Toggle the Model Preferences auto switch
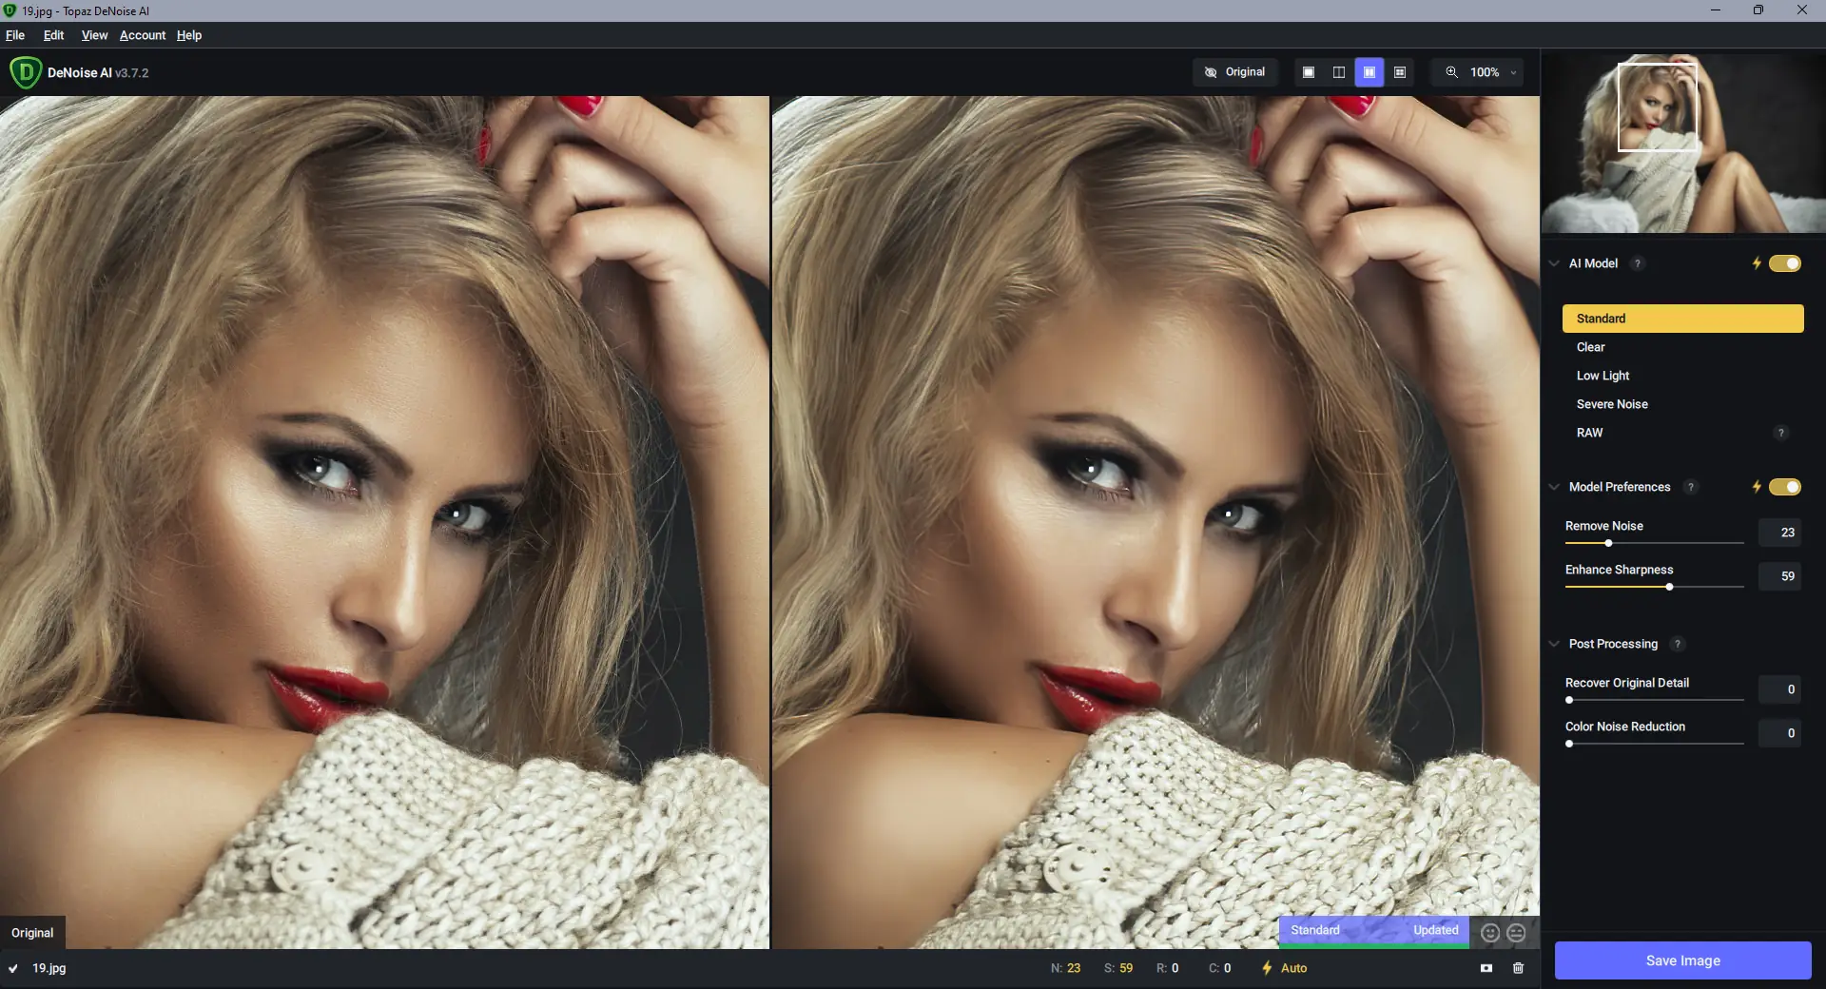 [1785, 487]
